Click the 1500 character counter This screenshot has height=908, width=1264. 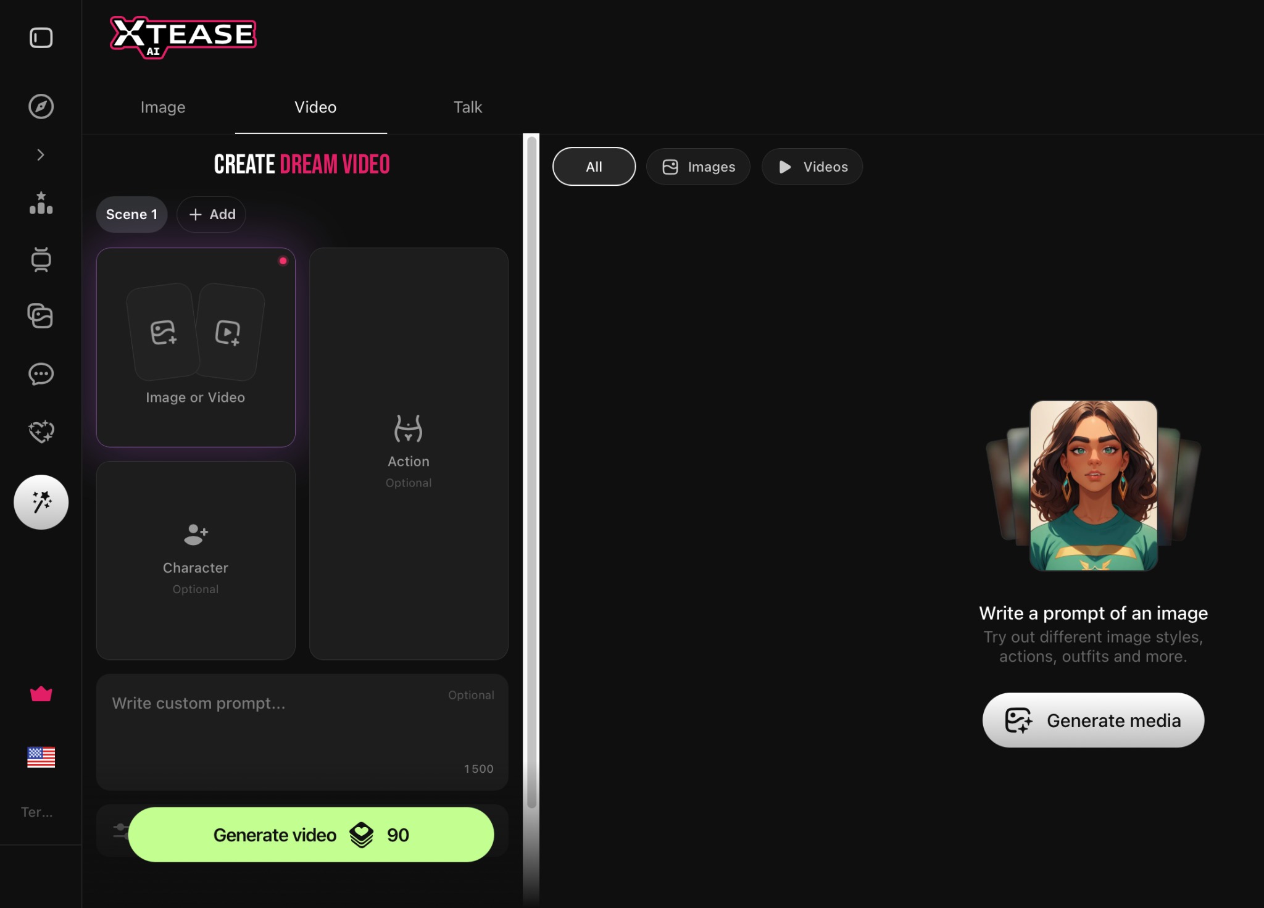pos(479,768)
